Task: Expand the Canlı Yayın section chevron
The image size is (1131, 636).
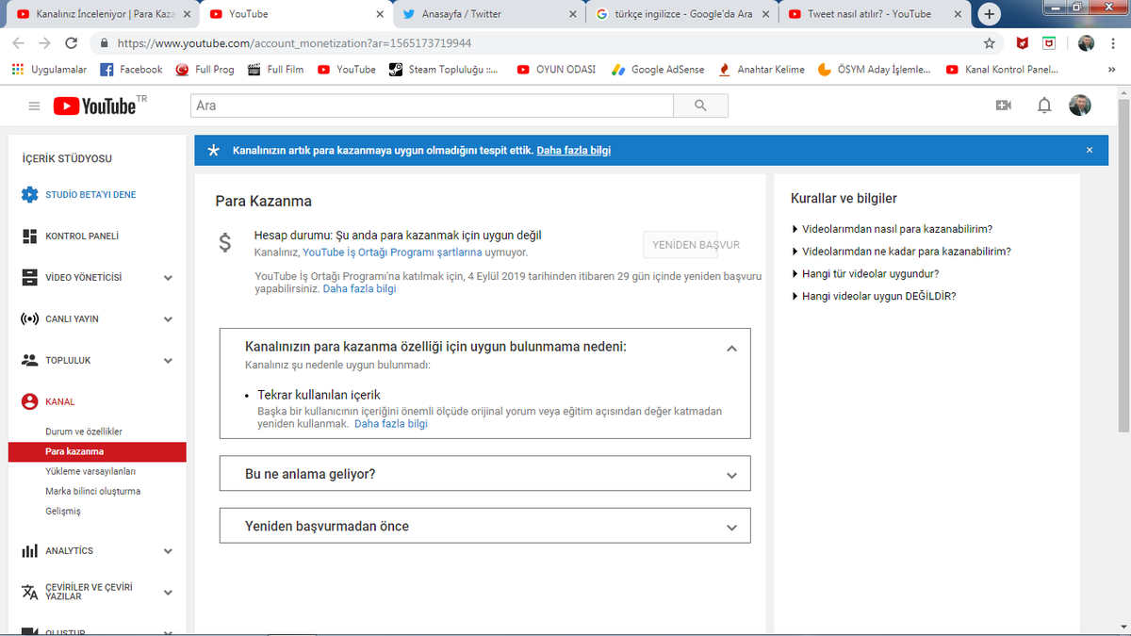Action: 168,319
